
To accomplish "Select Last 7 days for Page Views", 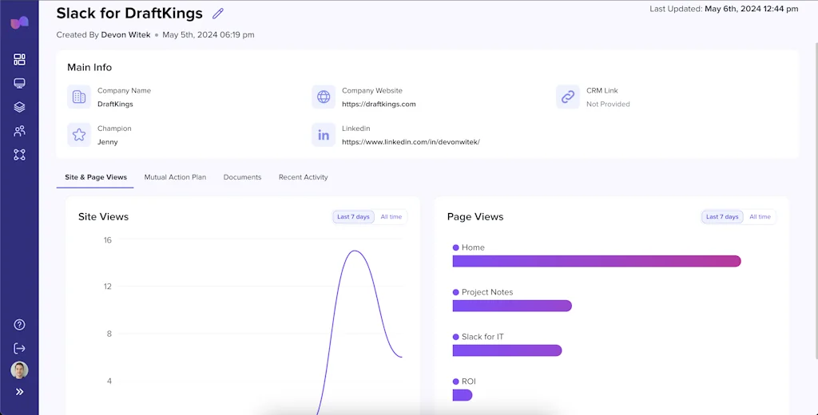I will click(722, 217).
